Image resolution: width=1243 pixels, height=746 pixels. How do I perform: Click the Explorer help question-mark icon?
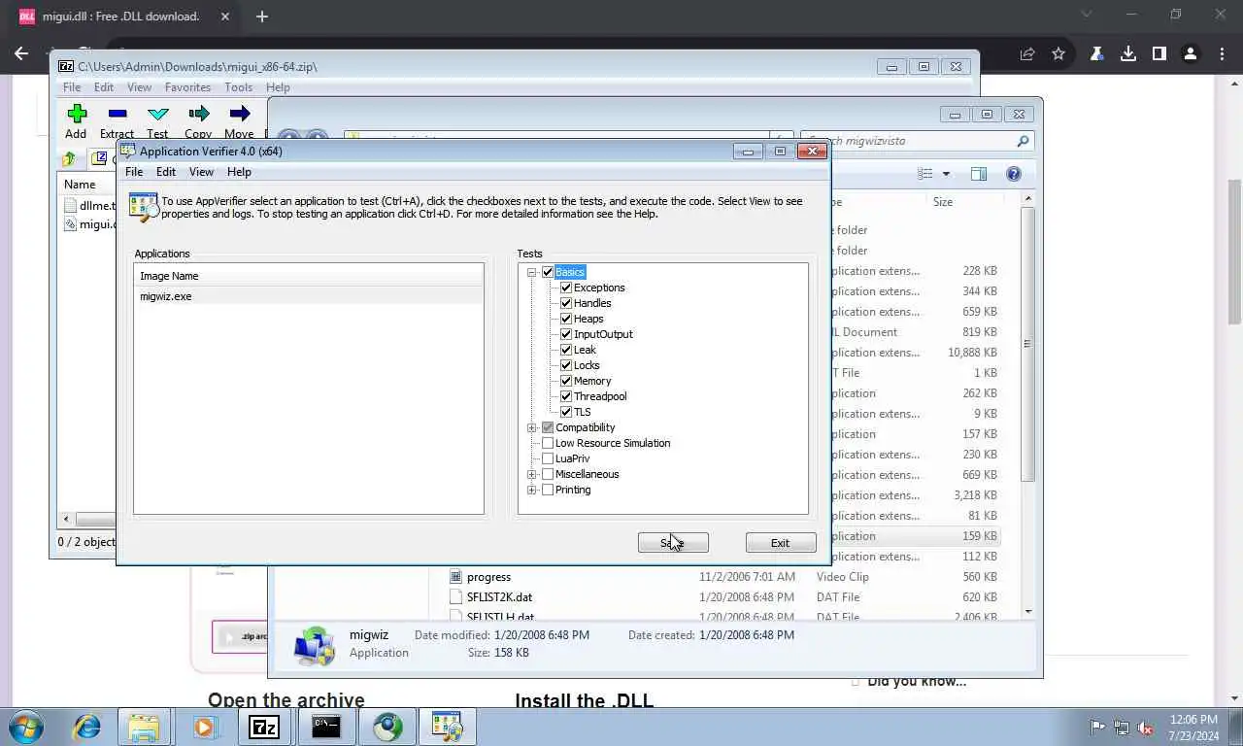[1014, 174]
